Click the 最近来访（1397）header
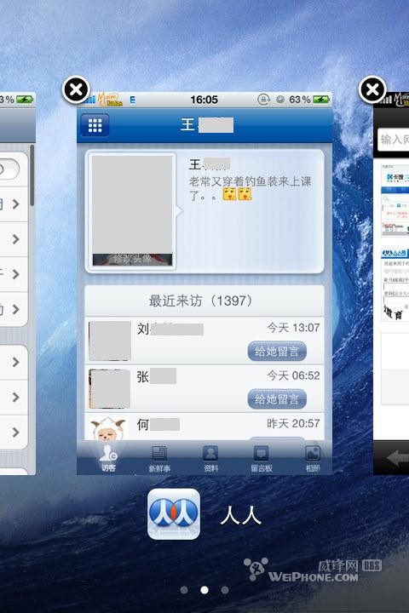 (204, 301)
